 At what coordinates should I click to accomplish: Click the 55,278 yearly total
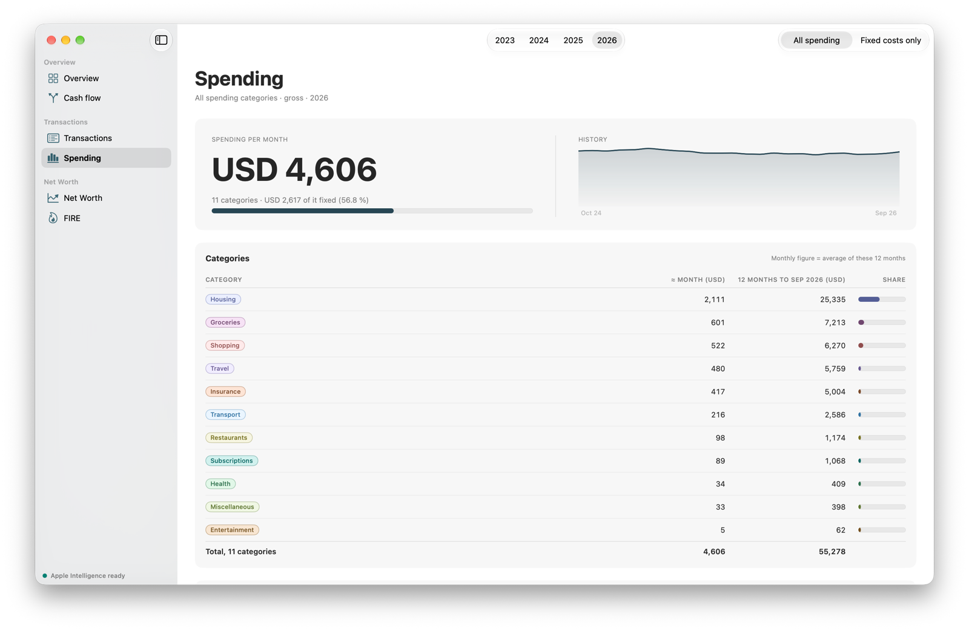click(x=832, y=552)
